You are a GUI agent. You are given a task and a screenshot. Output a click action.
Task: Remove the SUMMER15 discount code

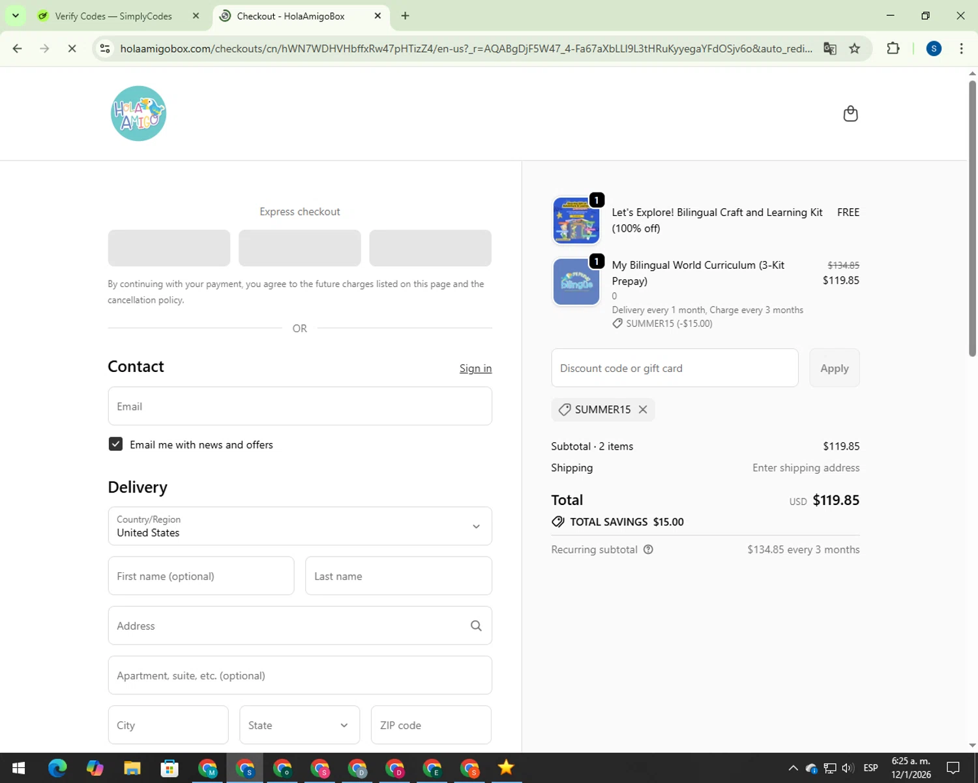643,409
